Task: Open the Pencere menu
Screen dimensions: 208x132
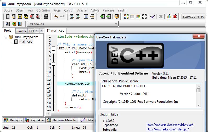Action: pos(108,10)
